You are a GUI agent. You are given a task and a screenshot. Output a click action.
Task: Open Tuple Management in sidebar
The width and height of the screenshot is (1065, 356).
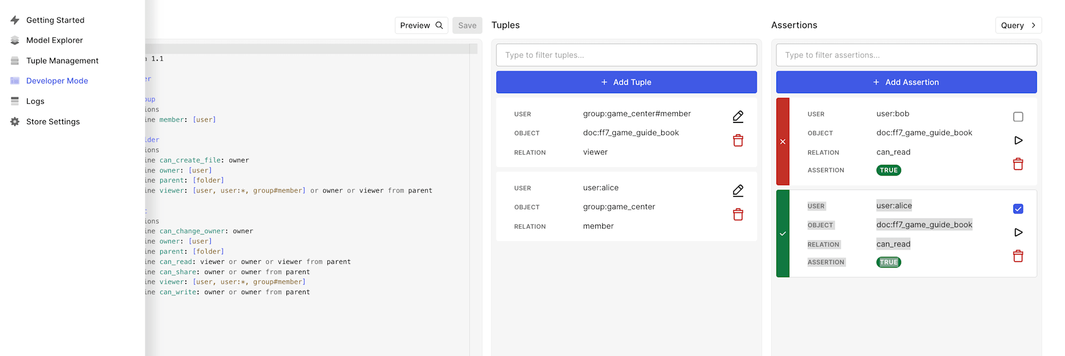[62, 61]
